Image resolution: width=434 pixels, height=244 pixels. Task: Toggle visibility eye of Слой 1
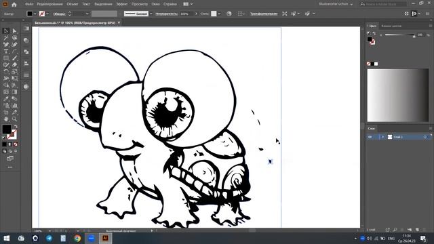tap(370, 137)
